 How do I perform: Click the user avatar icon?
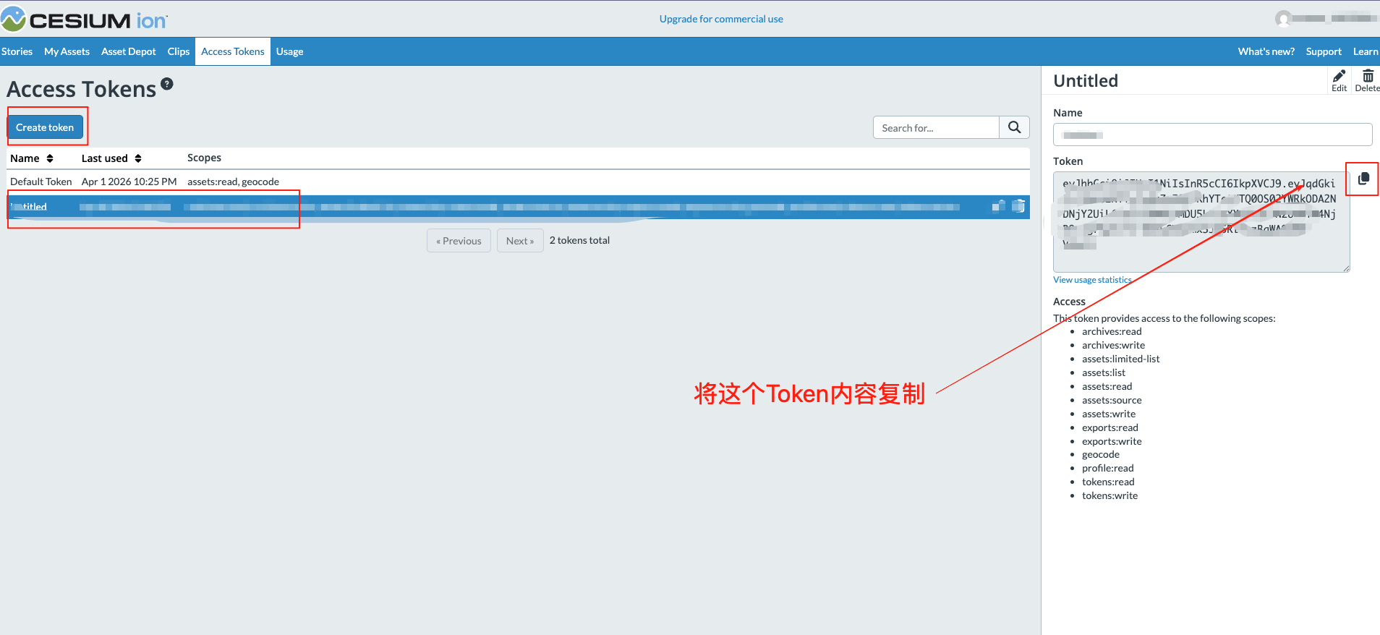[1283, 19]
